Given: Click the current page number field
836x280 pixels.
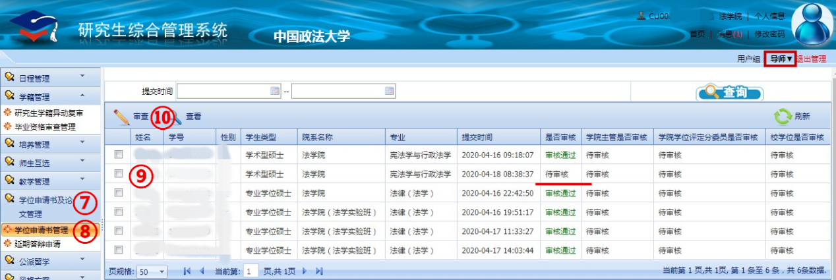Looking at the screenshot, I should click(251, 271).
